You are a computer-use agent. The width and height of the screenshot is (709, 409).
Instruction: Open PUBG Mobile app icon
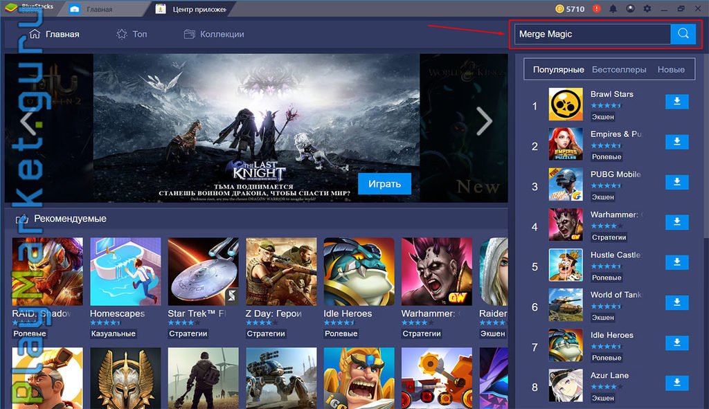pos(566,184)
